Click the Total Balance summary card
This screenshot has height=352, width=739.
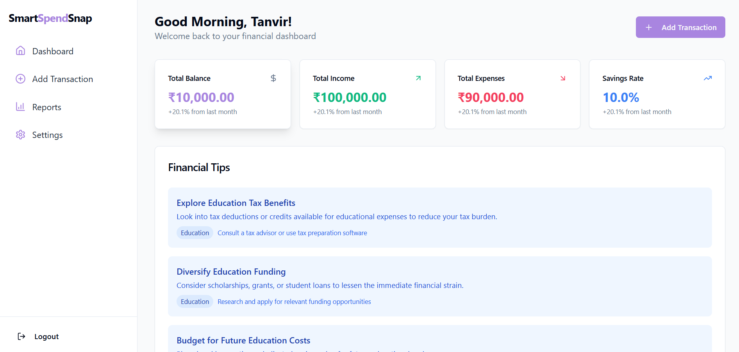[222, 94]
